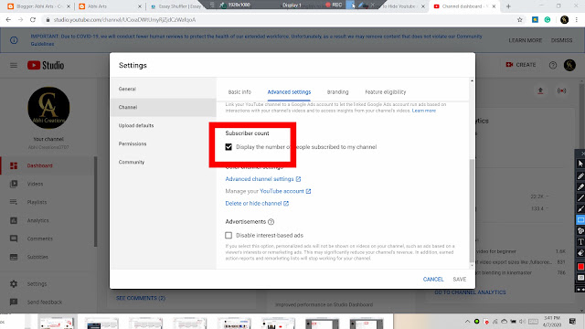Click the line width box in annotation toolbar
This screenshot has height=329, width=585.
click(x=580, y=278)
